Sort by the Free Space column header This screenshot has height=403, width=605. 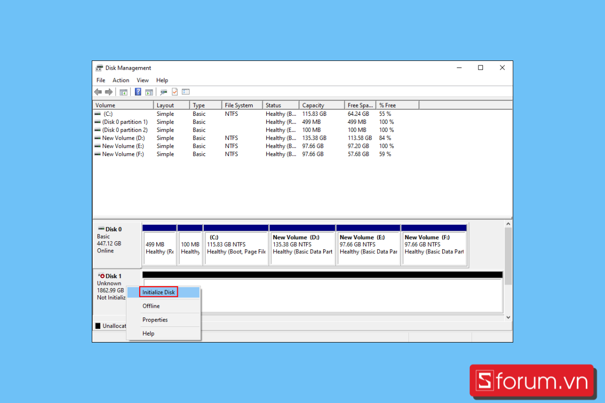(360, 105)
